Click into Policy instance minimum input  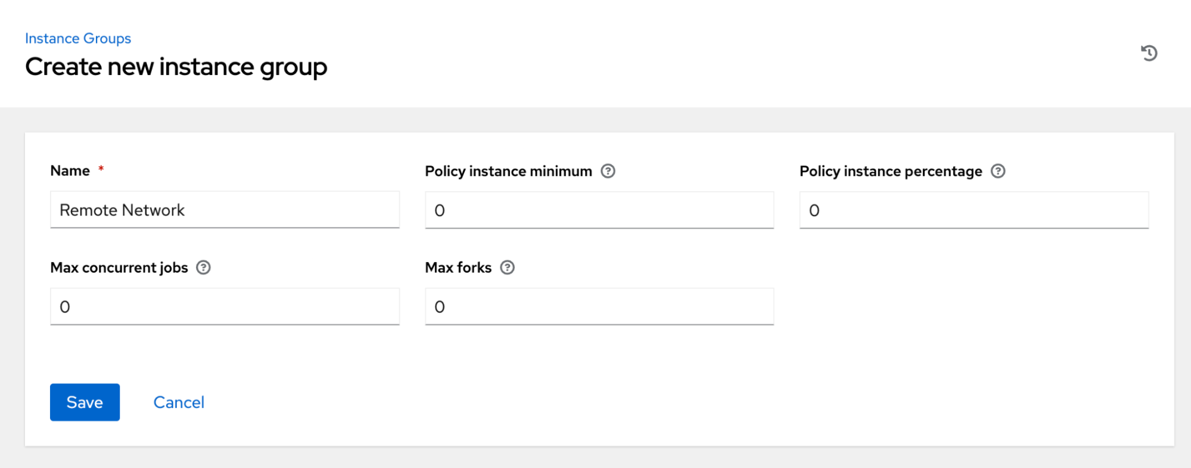click(x=599, y=210)
